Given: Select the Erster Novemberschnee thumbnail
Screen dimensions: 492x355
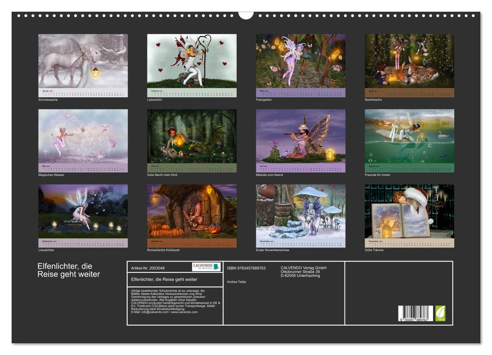Looking at the screenshot, I should (x=300, y=211).
